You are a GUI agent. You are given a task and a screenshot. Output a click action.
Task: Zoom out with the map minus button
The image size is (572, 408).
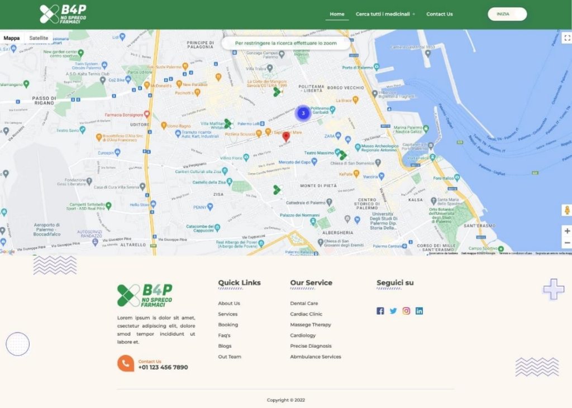pos(567,243)
